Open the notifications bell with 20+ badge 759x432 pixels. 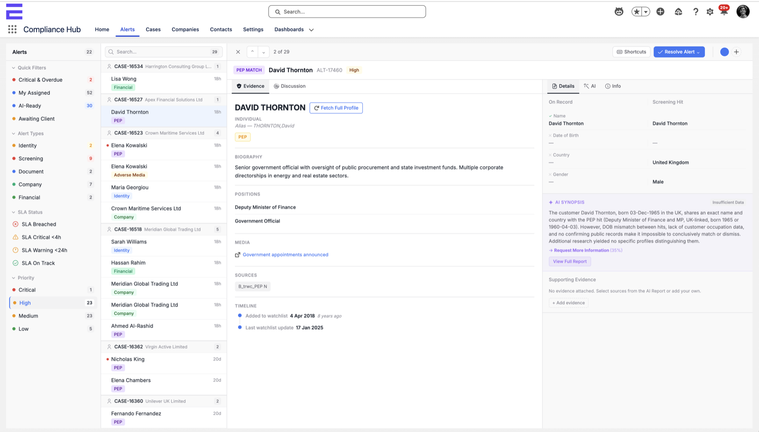[724, 11]
